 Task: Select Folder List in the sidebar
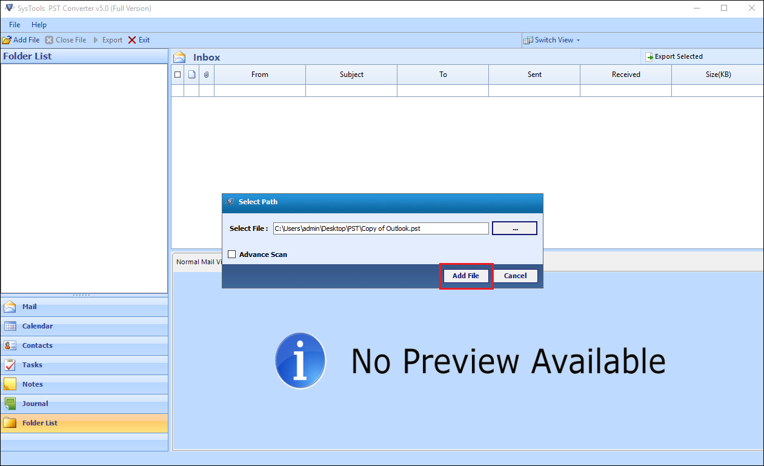point(84,423)
